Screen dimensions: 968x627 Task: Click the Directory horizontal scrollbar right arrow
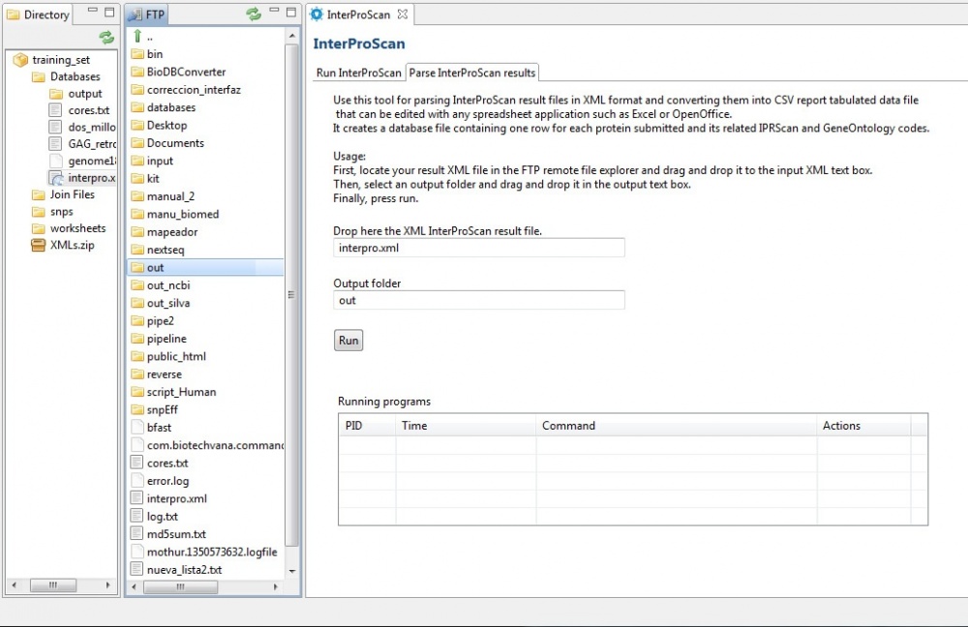(109, 586)
